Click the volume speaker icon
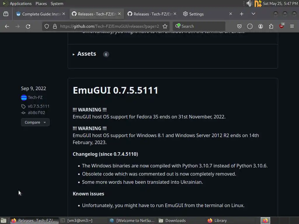Screen dimensions: 299x224 pos(249,3)
